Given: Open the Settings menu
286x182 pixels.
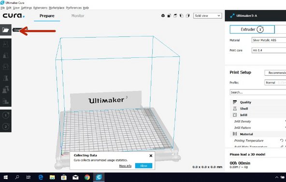Looking at the screenshot, I should 27,8.
